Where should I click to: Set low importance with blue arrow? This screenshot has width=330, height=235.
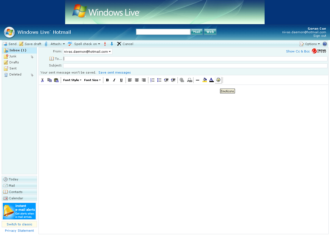click(x=112, y=44)
